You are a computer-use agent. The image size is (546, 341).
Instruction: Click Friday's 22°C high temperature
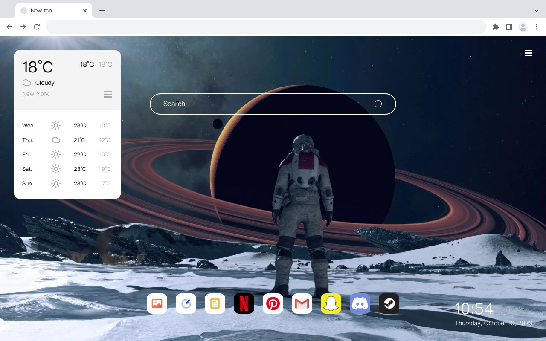pos(80,154)
